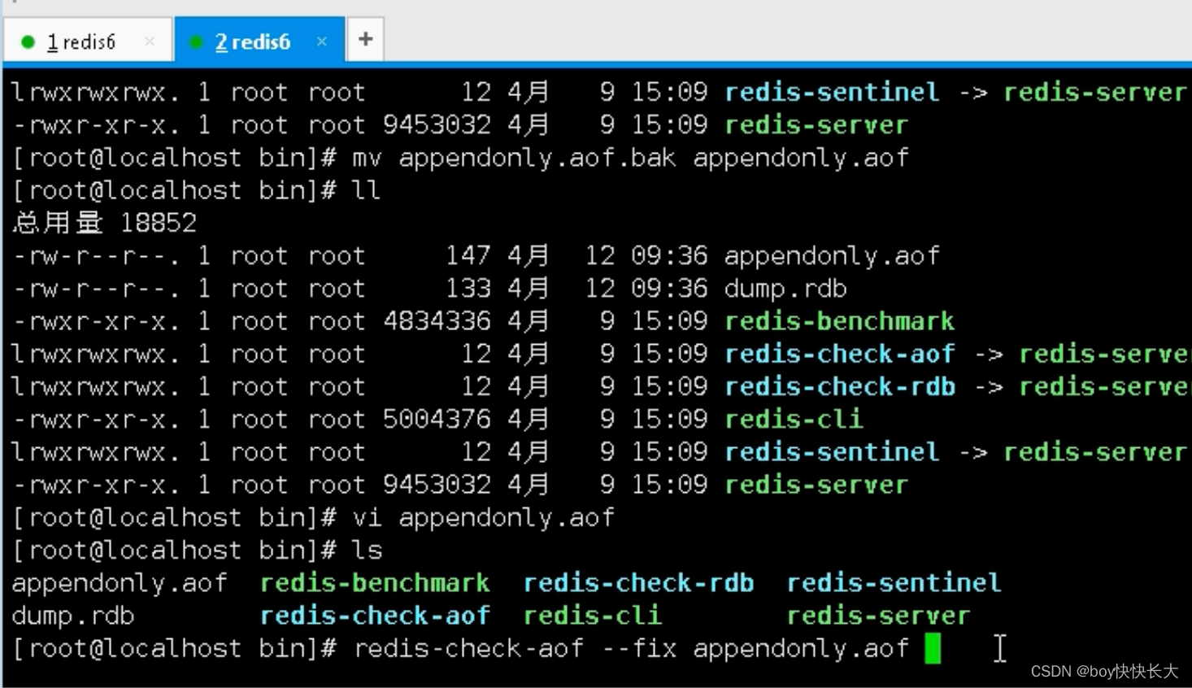
Task: Click file size 147 of appendonly.aof
Action: pos(468,255)
